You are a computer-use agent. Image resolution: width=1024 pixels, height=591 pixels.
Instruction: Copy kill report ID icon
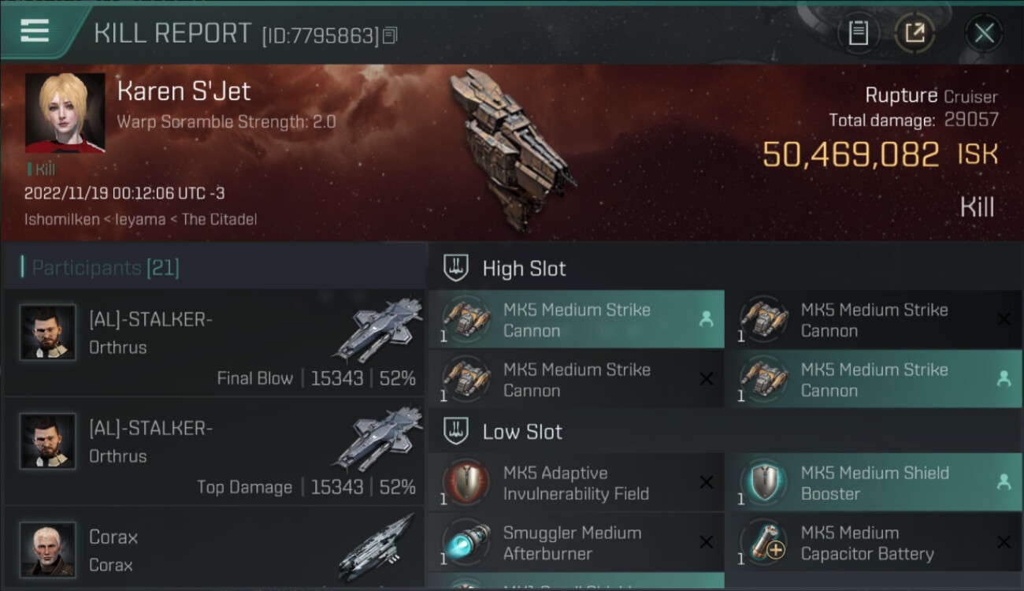click(x=390, y=35)
